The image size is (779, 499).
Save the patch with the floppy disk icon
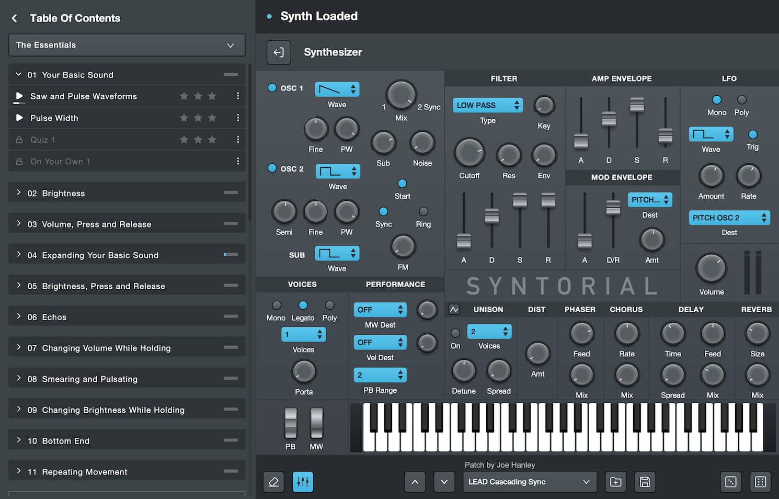[x=645, y=482]
